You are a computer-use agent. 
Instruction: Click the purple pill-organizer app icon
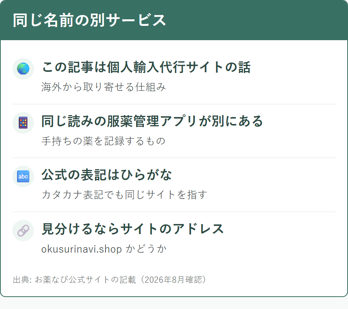(x=23, y=122)
